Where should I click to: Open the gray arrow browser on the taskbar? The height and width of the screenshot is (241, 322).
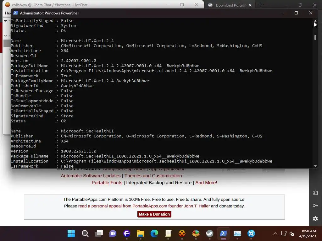point(210,233)
